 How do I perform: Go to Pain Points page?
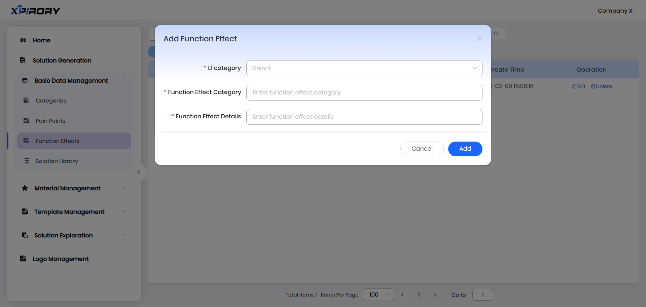(x=50, y=121)
